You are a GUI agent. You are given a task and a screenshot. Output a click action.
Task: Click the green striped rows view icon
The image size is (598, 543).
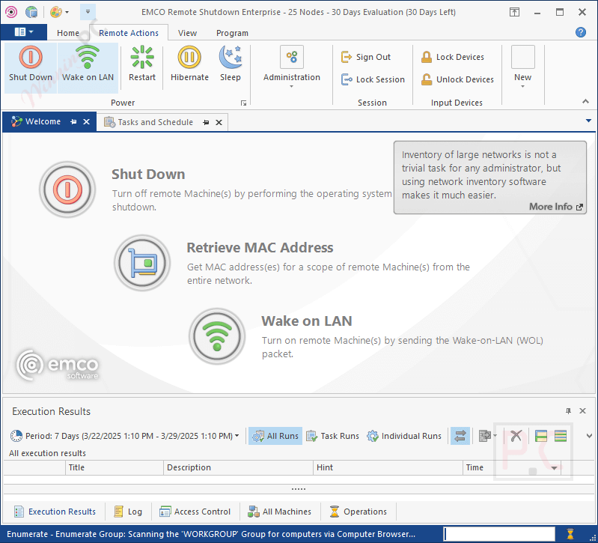561,436
